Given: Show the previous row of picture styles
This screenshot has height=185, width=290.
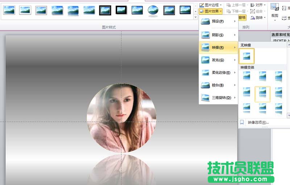Looking at the screenshot, I should point(195,6).
